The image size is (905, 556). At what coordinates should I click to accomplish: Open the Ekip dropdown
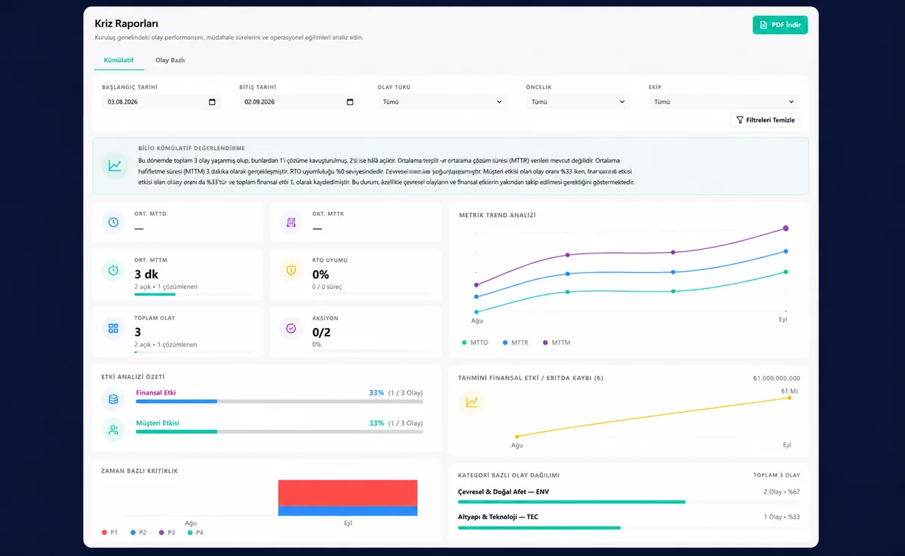pos(724,102)
